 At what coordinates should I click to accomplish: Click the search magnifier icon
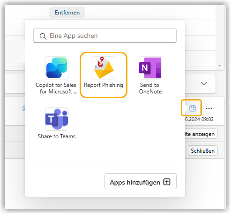point(43,36)
